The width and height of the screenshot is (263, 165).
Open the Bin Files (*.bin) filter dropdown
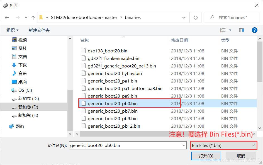pos(224,145)
